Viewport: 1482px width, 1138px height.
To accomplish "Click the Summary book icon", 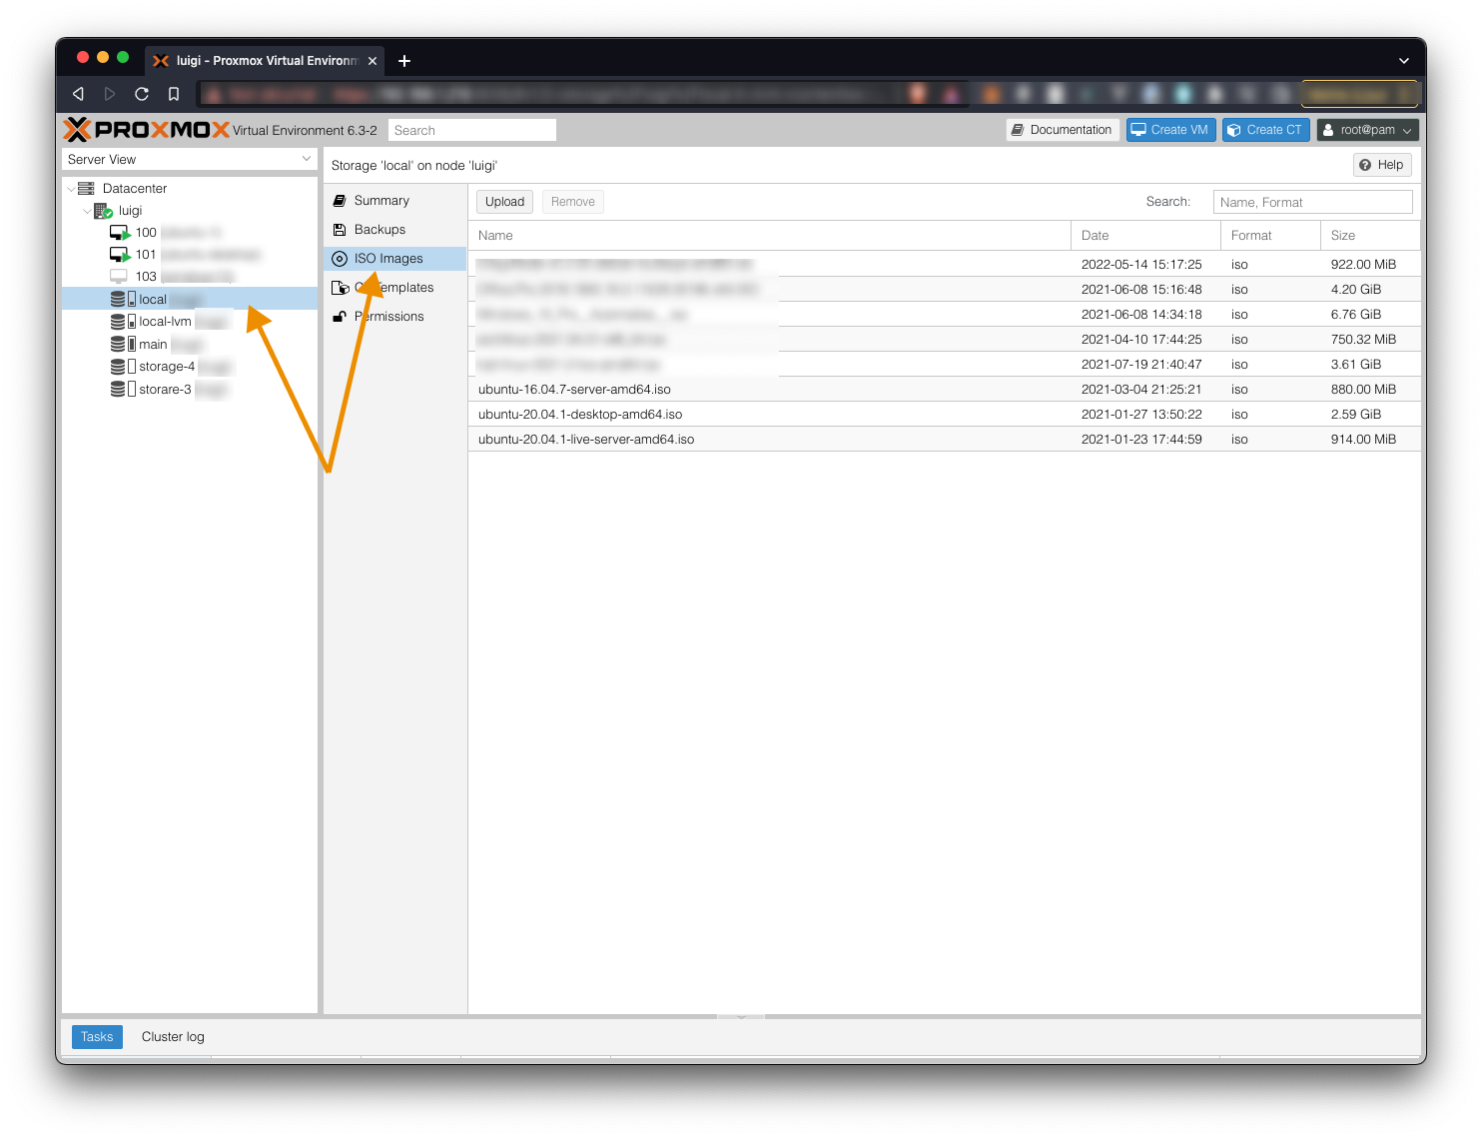I will (x=340, y=201).
